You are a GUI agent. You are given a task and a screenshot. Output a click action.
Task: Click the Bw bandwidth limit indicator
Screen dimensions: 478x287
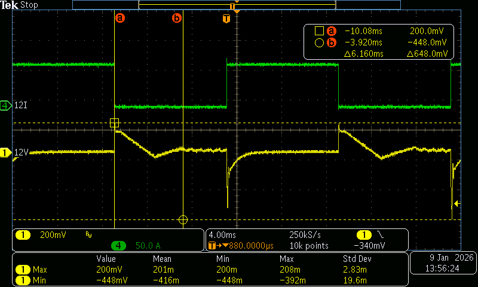[x=88, y=235]
